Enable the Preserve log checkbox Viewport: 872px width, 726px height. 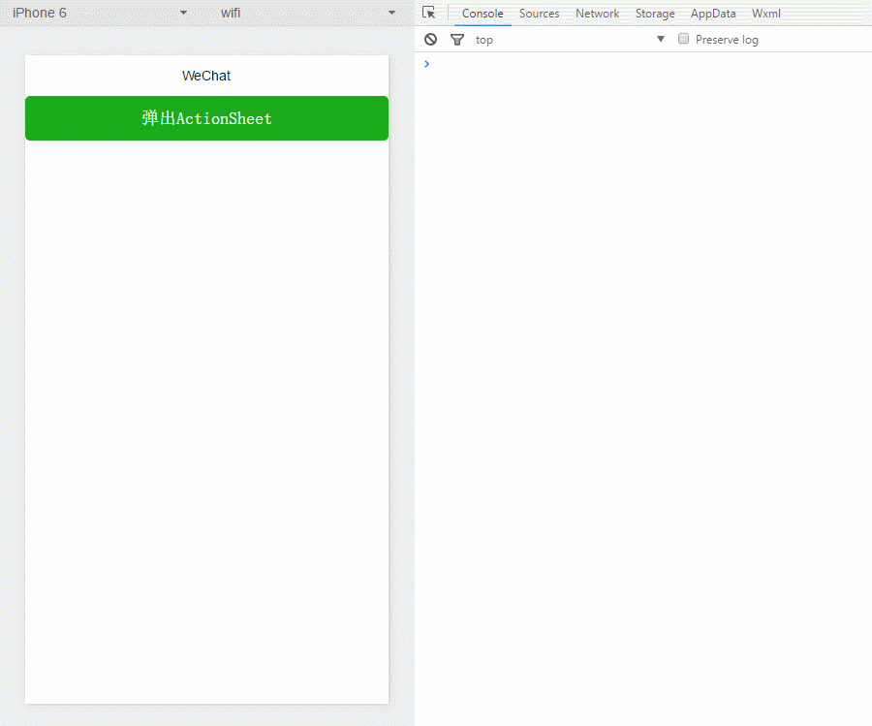coord(683,39)
